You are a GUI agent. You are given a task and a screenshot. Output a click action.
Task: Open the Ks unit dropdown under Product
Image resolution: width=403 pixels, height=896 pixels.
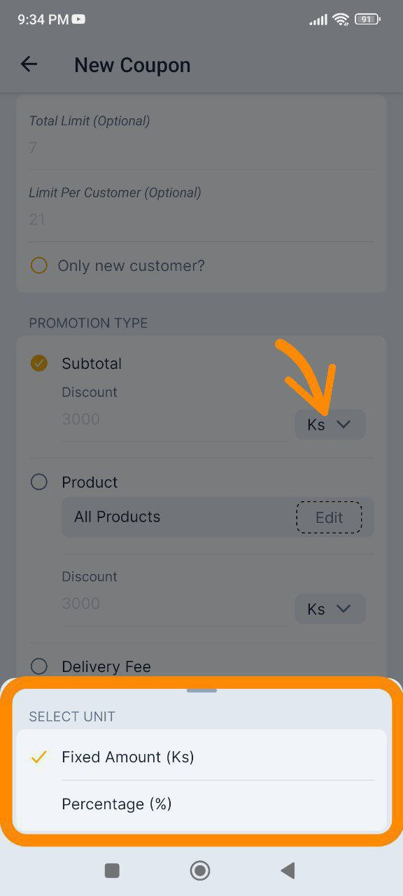330,609
